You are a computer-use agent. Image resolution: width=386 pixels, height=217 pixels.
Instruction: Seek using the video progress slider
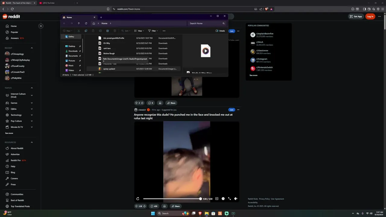pyautogui.click(x=172, y=199)
